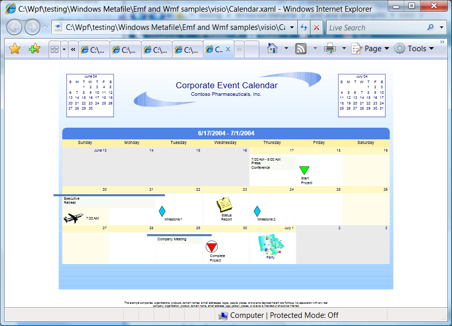Click the RSS feeds icon
This screenshot has width=452, height=326.
pos(301,49)
